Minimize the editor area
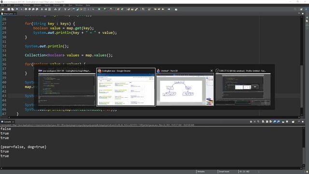Screen dimensions: 309x174 pos(299,13)
